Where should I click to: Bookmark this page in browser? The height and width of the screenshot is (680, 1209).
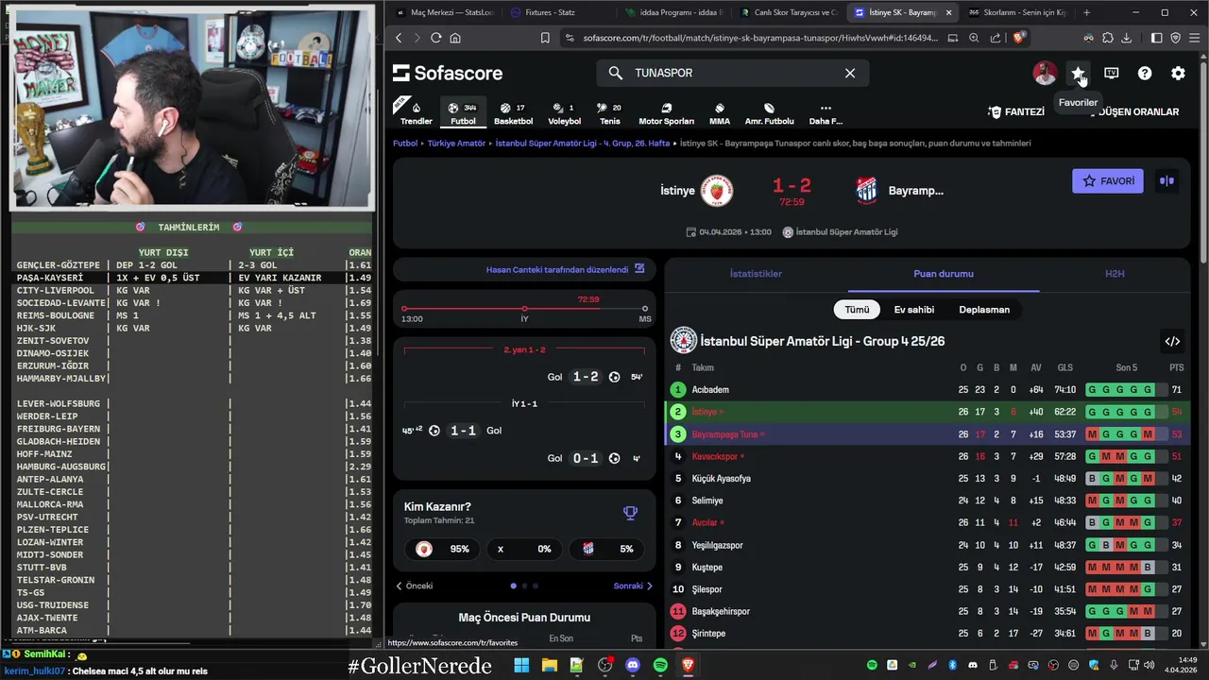pyautogui.click(x=545, y=38)
